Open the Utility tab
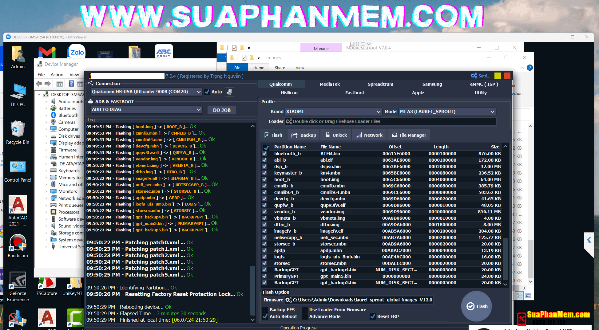This screenshot has width=599, height=330. point(480,93)
